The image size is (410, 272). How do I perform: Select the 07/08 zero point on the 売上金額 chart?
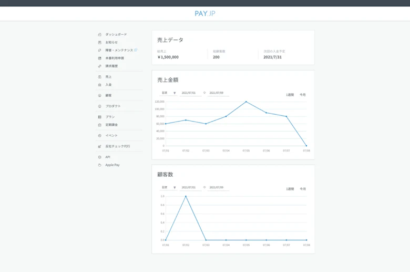(x=306, y=146)
